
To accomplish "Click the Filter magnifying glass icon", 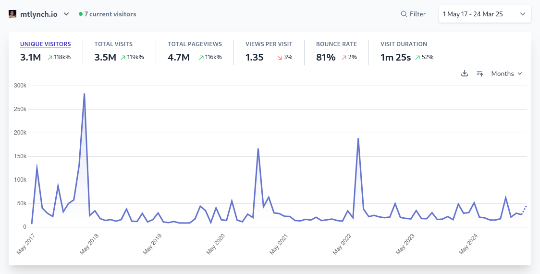I will (404, 14).
